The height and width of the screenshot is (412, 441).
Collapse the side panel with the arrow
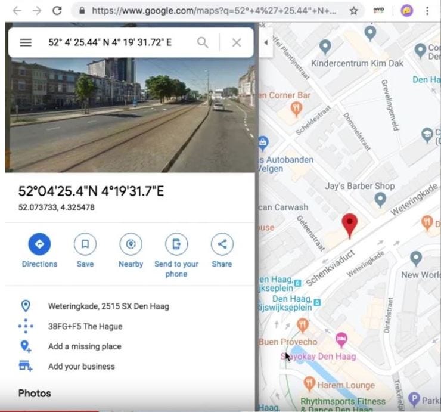coord(266,42)
